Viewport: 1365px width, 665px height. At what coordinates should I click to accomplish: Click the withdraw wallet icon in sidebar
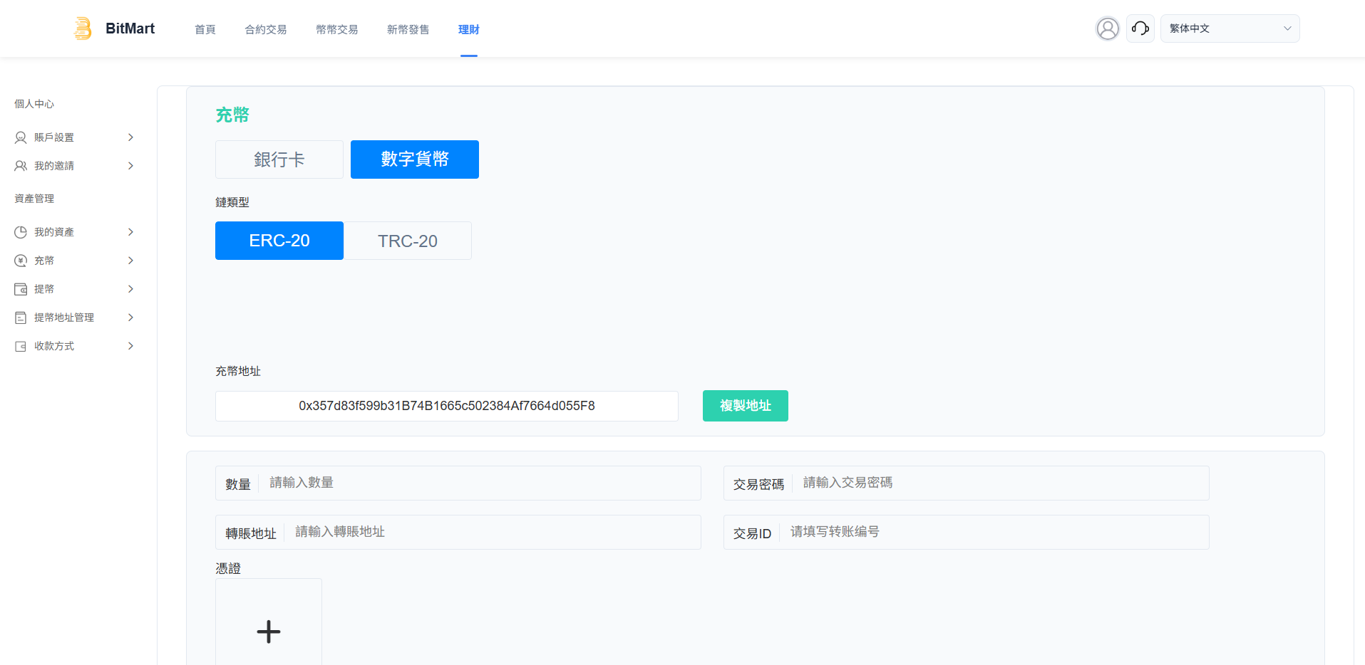click(x=21, y=289)
